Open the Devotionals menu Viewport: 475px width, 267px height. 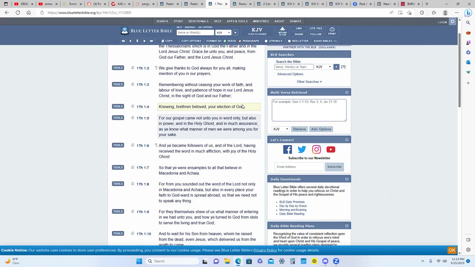(198, 21)
